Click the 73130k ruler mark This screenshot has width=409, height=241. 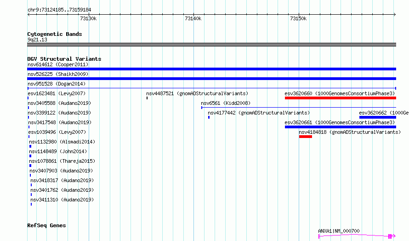pos(88,18)
